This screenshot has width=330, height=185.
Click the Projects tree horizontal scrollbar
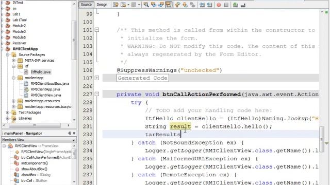tap(35, 125)
